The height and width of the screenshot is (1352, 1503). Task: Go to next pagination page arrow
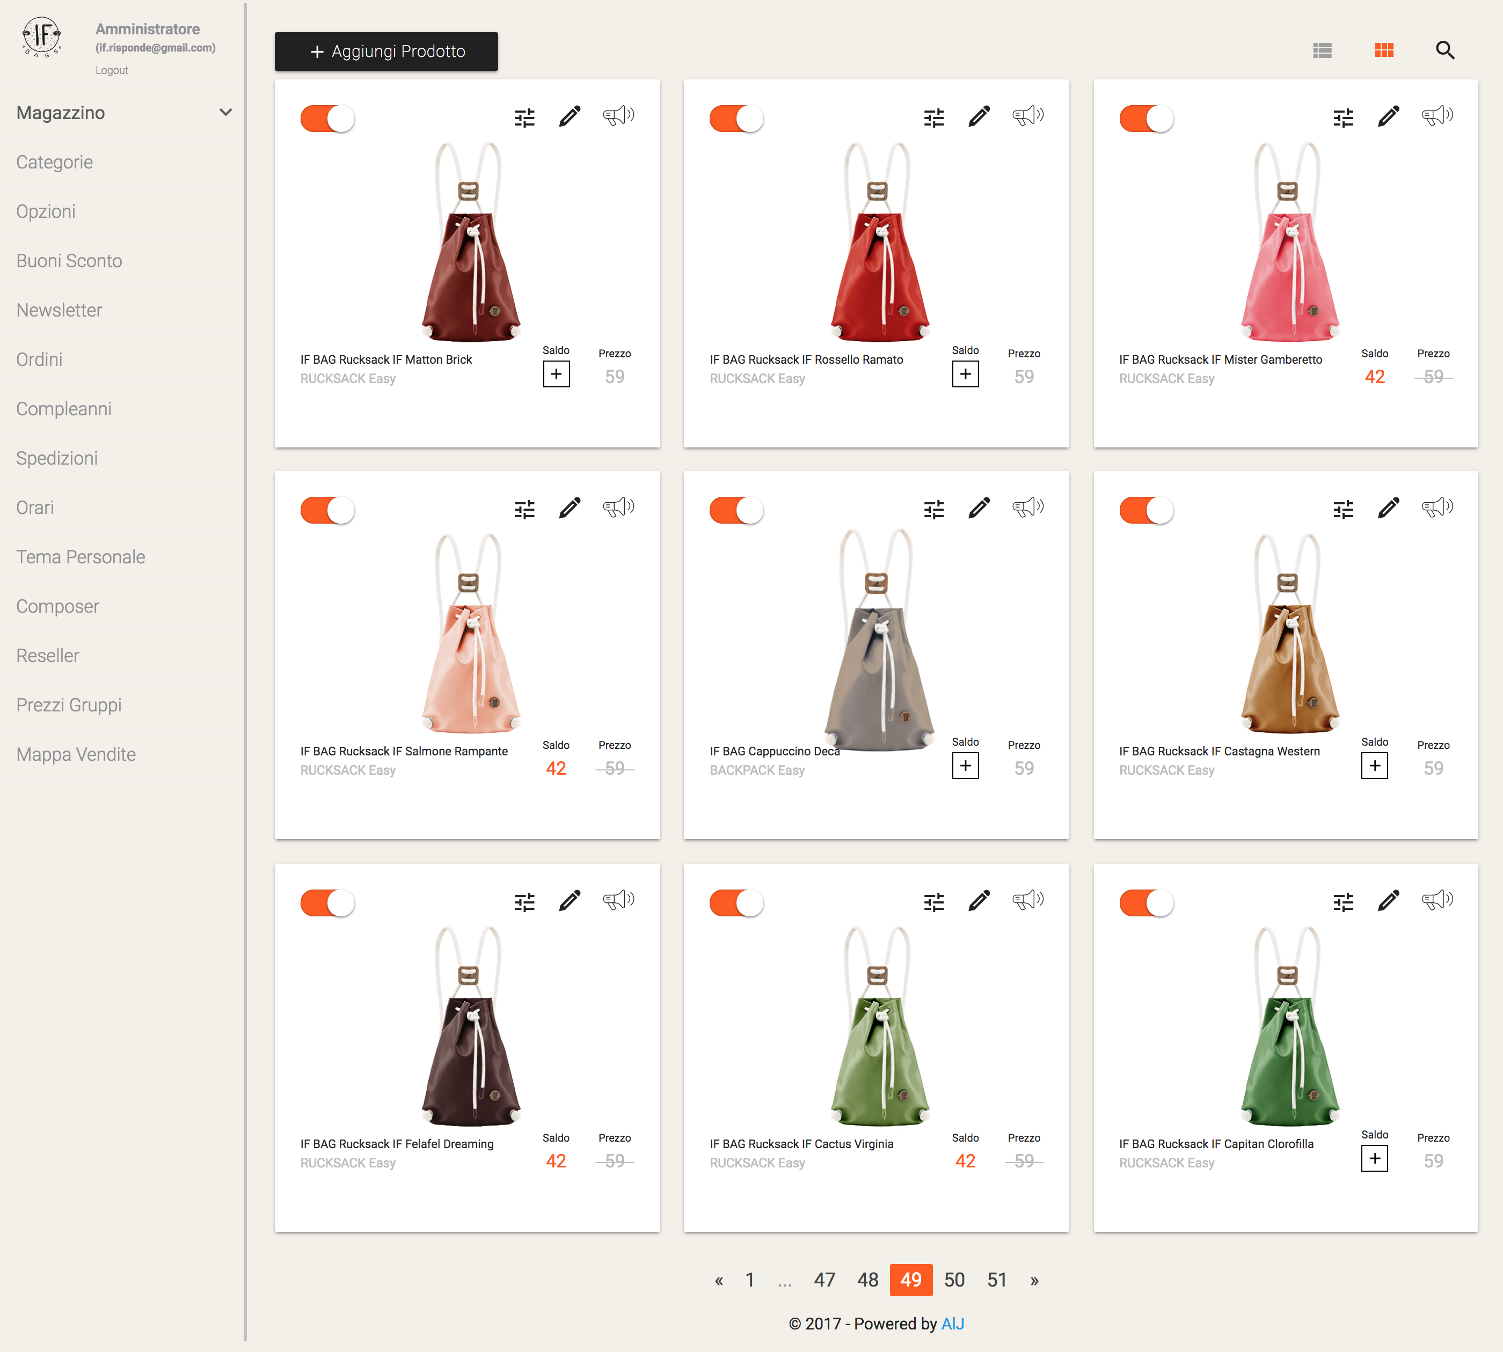click(x=1034, y=1280)
